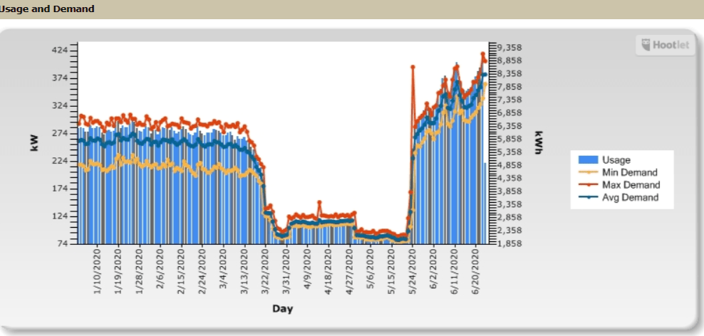The width and height of the screenshot is (704, 336).
Task: Toggle the Usage series via its legend label
Action: point(616,159)
